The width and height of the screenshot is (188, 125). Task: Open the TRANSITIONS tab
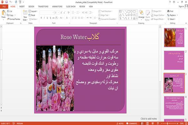(43, 7)
